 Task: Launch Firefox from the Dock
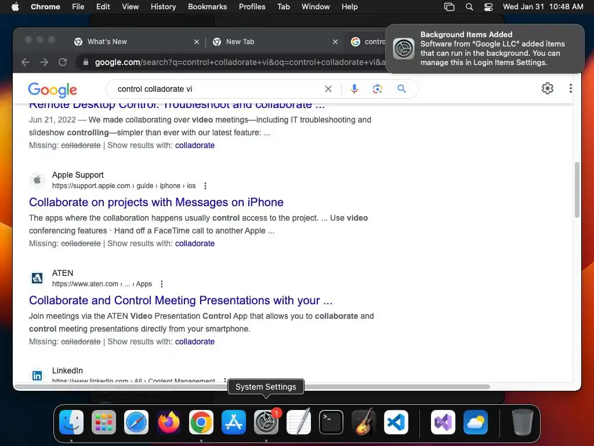(x=169, y=422)
